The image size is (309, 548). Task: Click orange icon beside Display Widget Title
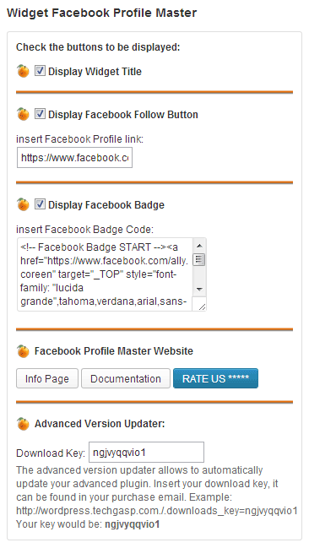[x=23, y=71]
